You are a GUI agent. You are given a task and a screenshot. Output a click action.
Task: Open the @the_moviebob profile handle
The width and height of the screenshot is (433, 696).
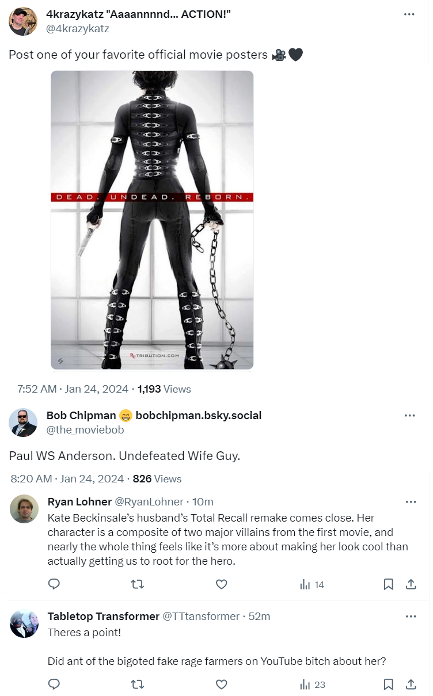click(85, 430)
